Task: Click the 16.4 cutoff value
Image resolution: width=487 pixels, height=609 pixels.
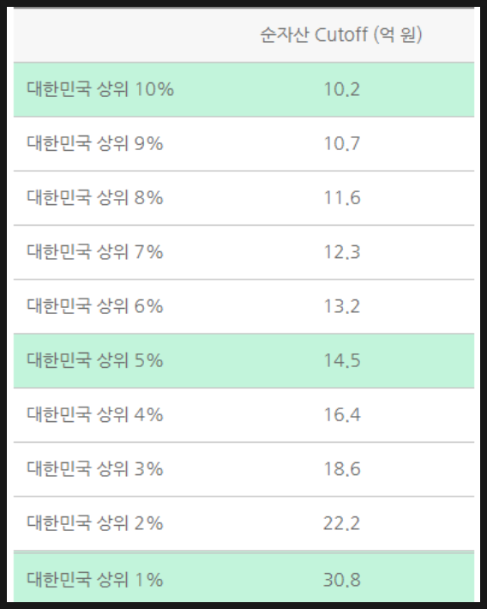Action: tap(342, 414)
